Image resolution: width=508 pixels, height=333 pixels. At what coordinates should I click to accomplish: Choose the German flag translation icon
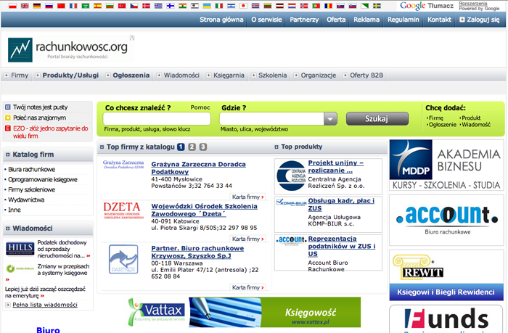tap(36, 6)
